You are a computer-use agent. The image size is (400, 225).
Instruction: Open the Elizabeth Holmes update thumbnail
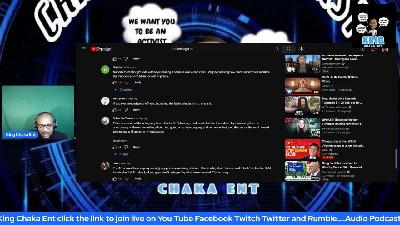(302, 127)
